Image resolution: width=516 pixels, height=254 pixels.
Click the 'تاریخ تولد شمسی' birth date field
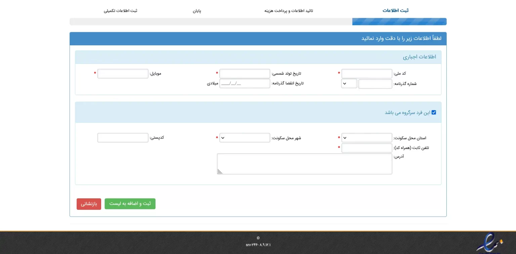coord(245,73)
